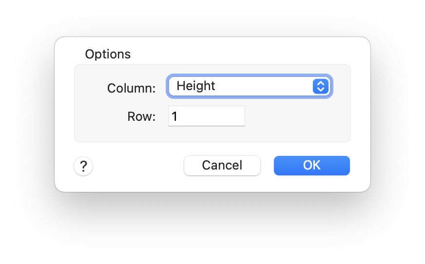Screen dimensions: 425x264
Task: Click the Row: label text
Action: [x=141, y=117]
